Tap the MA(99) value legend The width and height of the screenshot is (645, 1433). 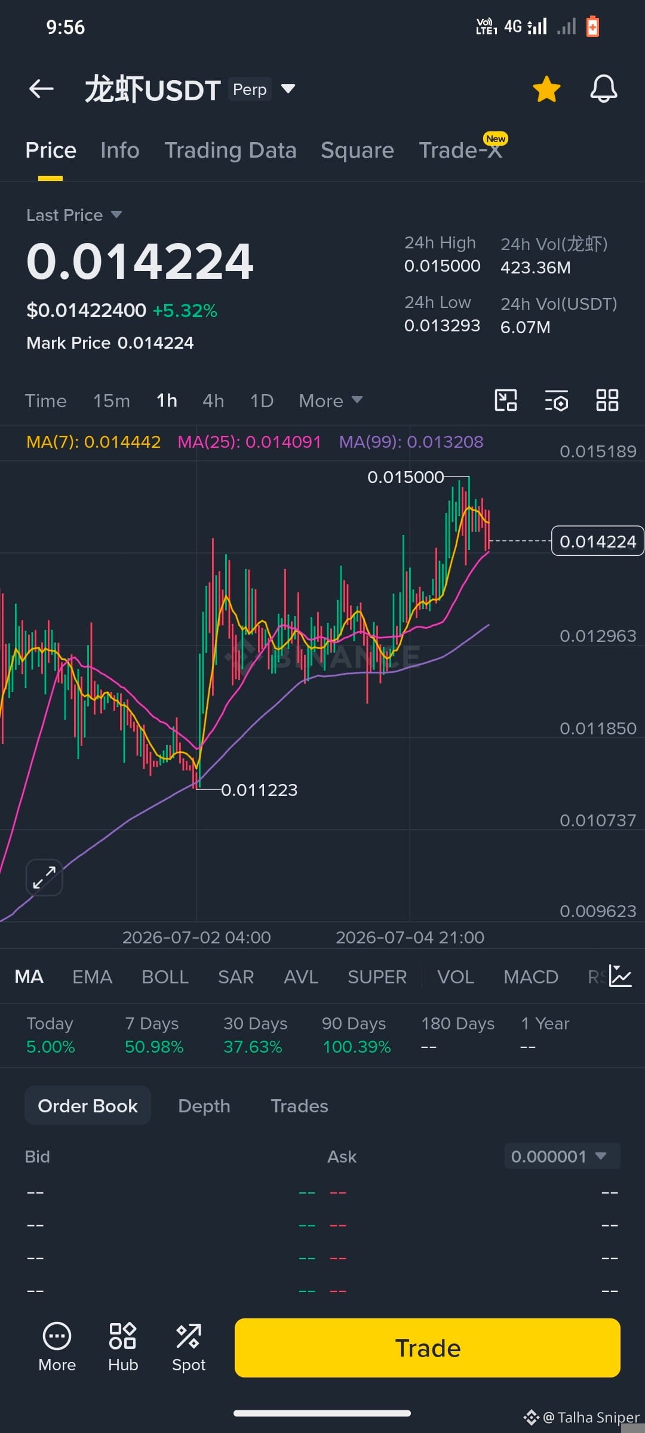(411, 442)
